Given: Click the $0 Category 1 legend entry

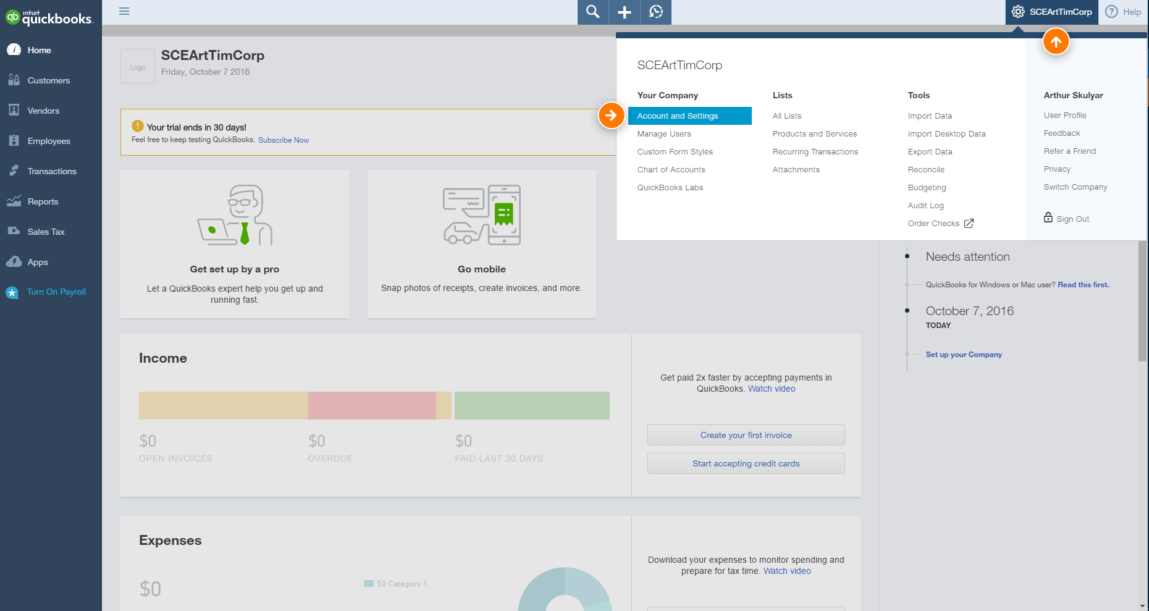Looking at the screenshot, I should [395, 583].
